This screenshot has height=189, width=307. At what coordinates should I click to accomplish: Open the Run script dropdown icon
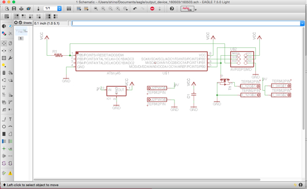coord(79,9)
